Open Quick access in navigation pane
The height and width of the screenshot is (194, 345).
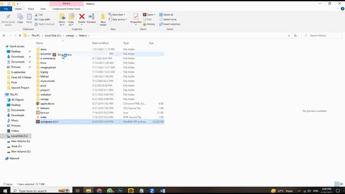[17, 46]
